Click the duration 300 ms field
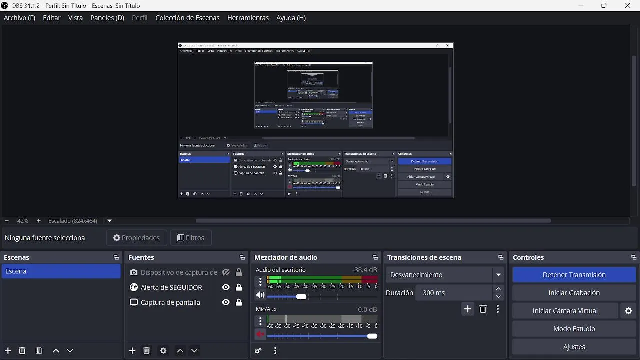 click(x=454, y=293)
